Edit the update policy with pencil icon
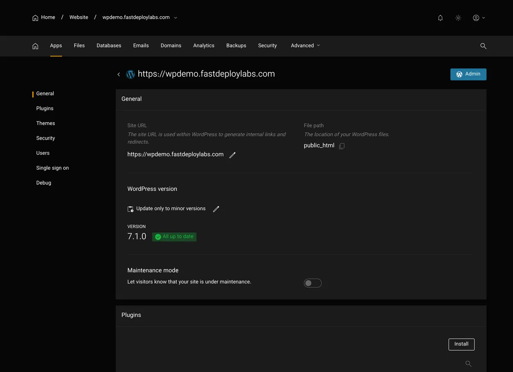 pyautogui.click(x=216, y=209)
